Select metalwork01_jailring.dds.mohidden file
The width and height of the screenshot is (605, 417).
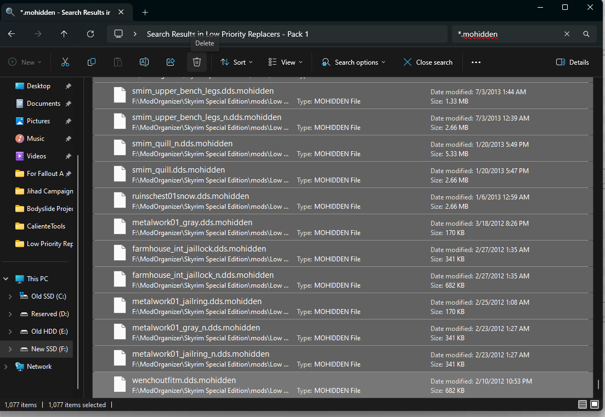[343, 306]
